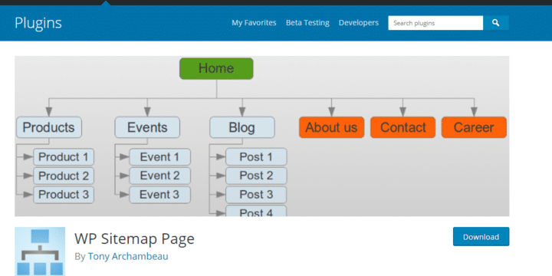Click the orange Career box
552x276 pixels.
pyautogui.click(x=474, y=127)
